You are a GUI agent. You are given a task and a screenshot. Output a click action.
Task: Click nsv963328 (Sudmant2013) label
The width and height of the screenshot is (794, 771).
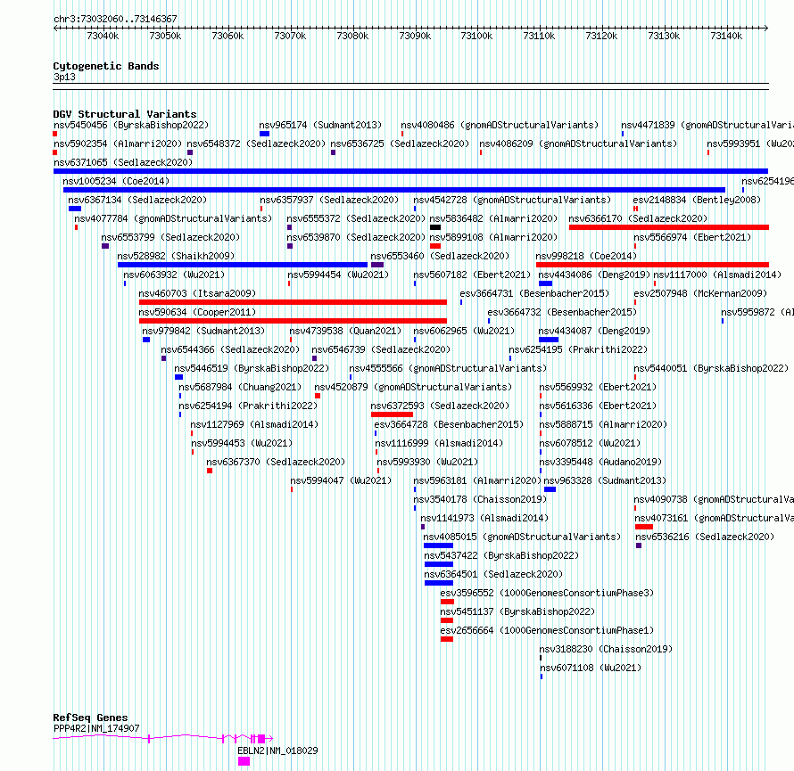tap(605, 480)
